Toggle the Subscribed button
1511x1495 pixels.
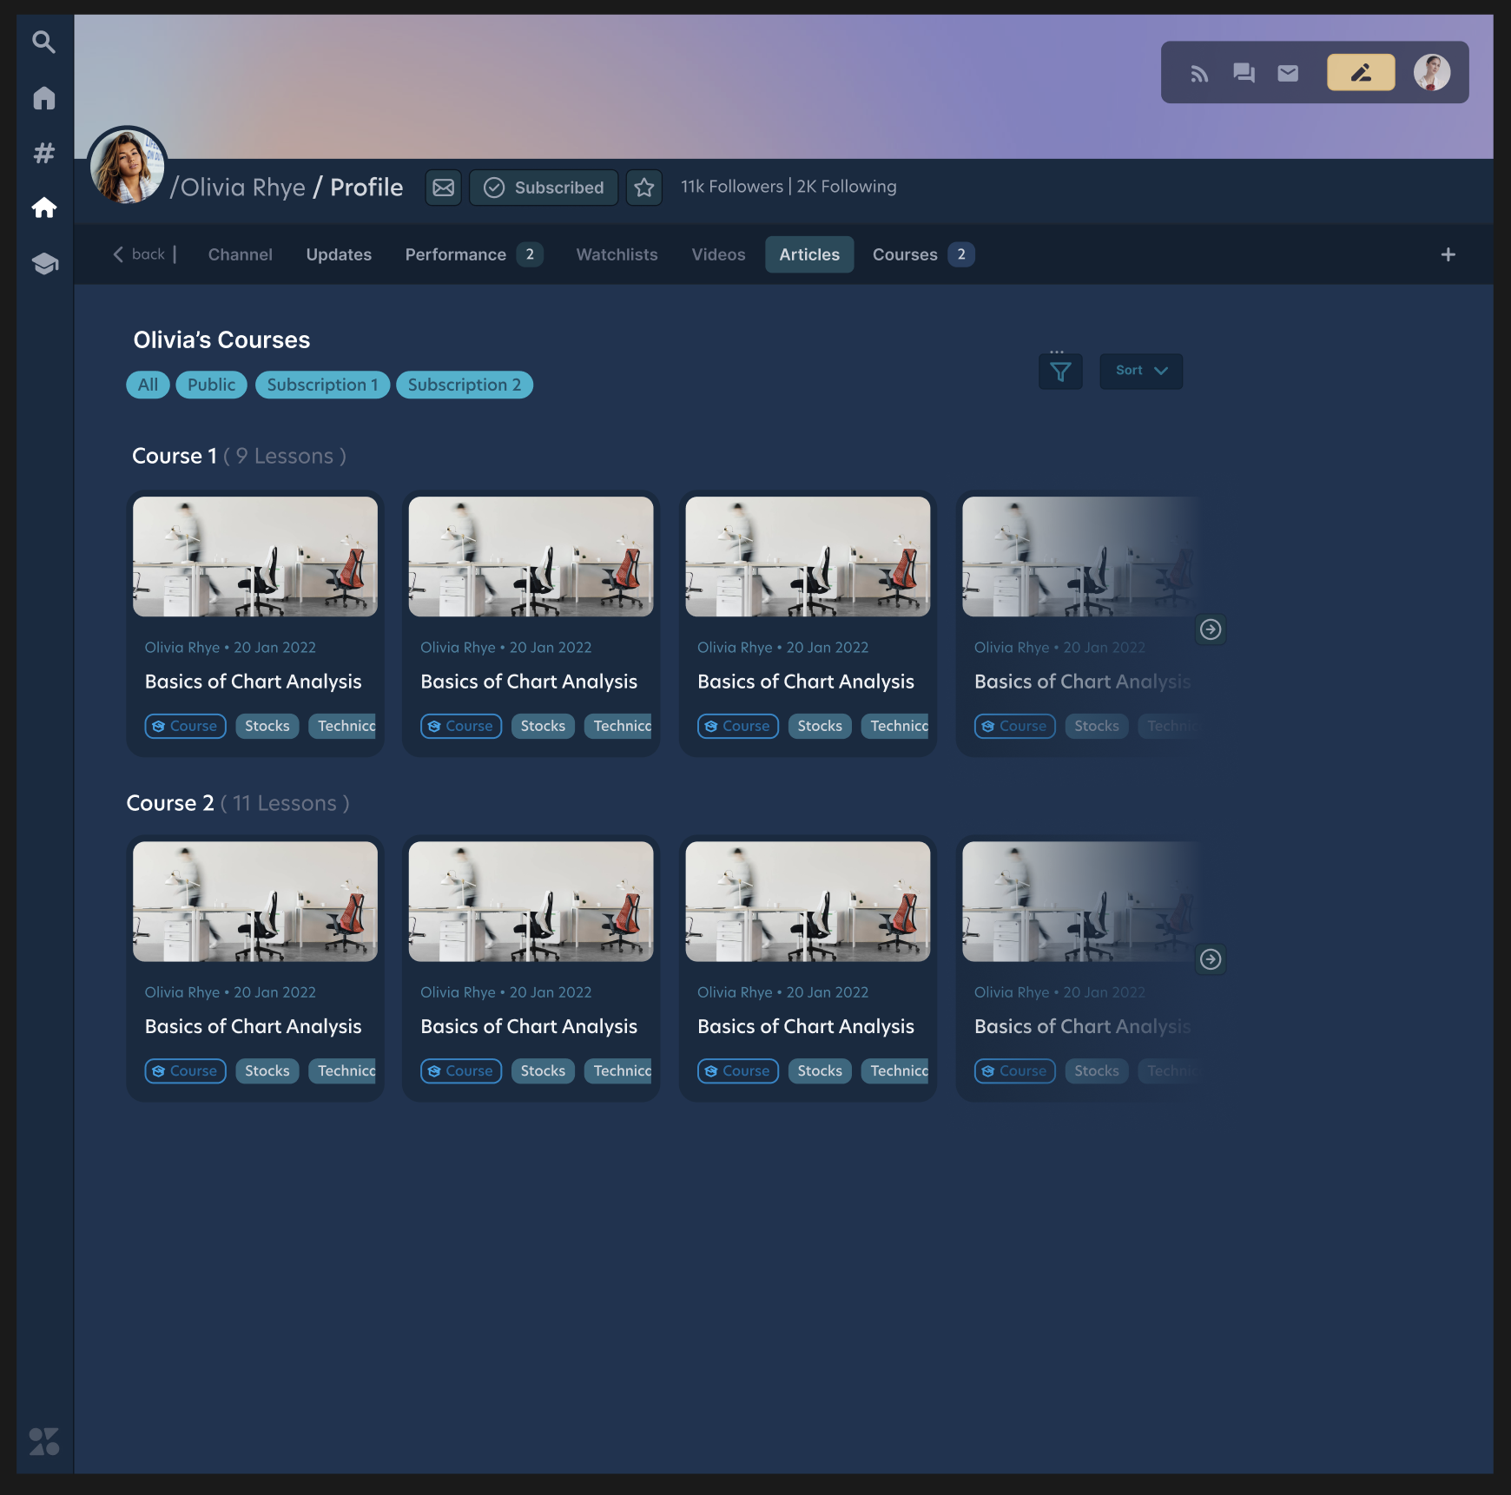pos(544,188)
